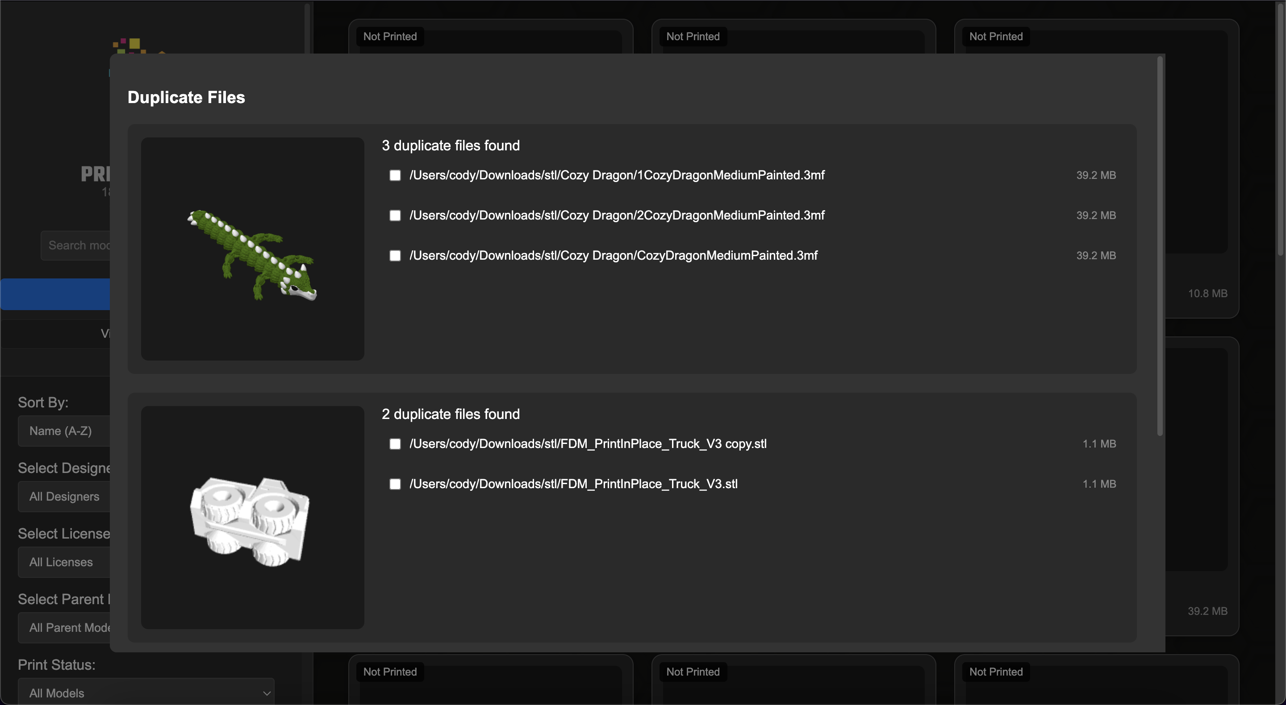Open the green dragon model thumbnail
The image size is (1286, 705).
point(253,249)
